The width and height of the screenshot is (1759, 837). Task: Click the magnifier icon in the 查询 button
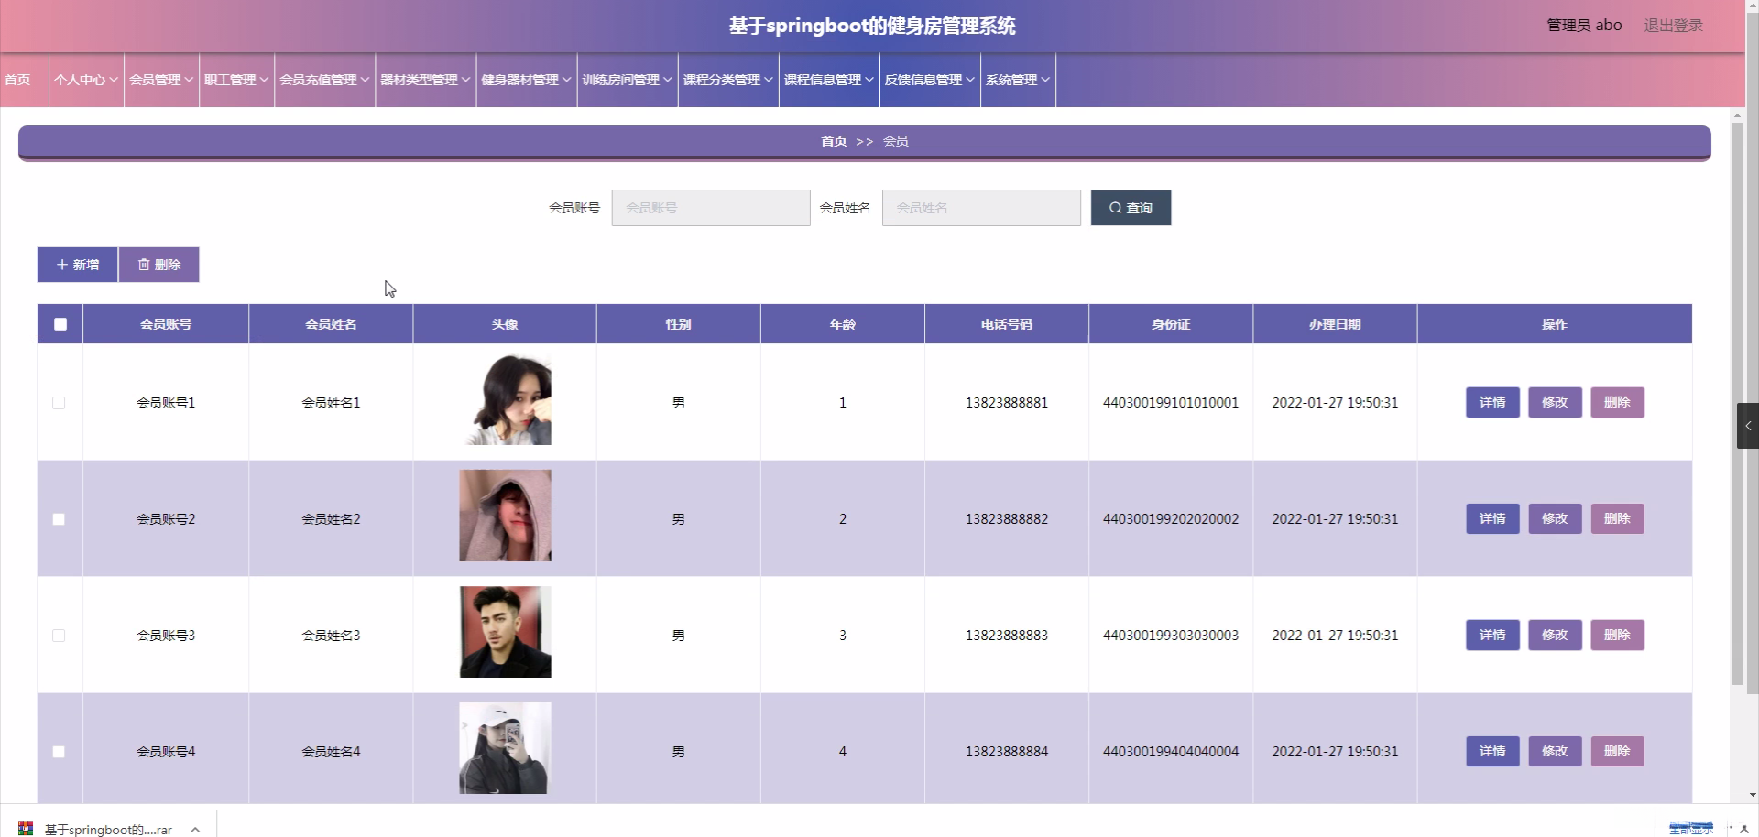(1115, 208)
